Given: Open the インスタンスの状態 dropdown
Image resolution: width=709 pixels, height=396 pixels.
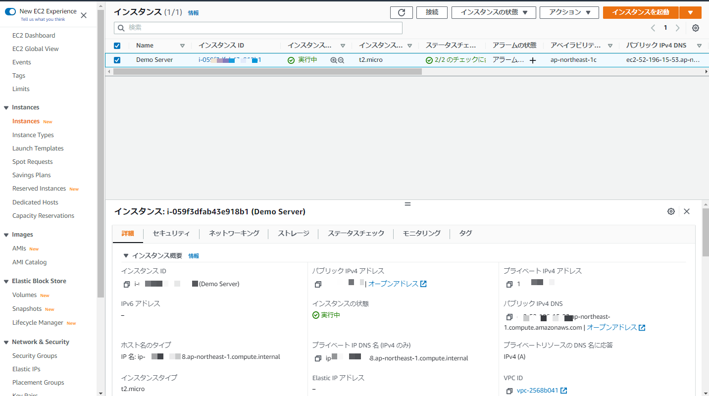Looking at the screenshot, I should point(493,12).
